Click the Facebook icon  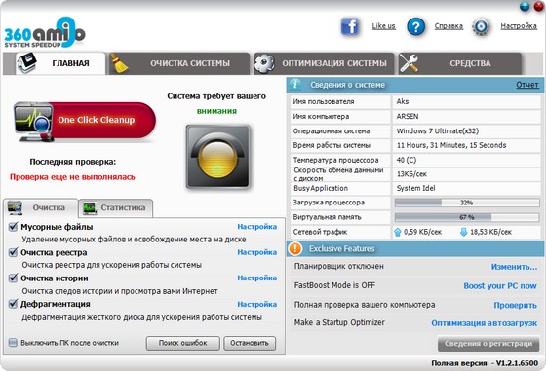coord(350,26)
